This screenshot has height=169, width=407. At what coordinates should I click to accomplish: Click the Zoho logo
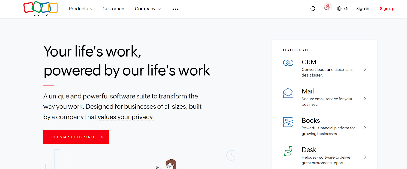pos(41,9)
